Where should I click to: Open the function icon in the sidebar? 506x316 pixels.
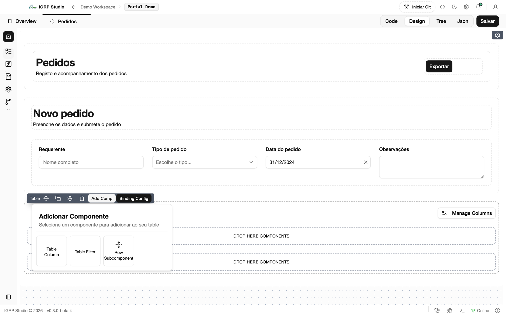point(8,64)
